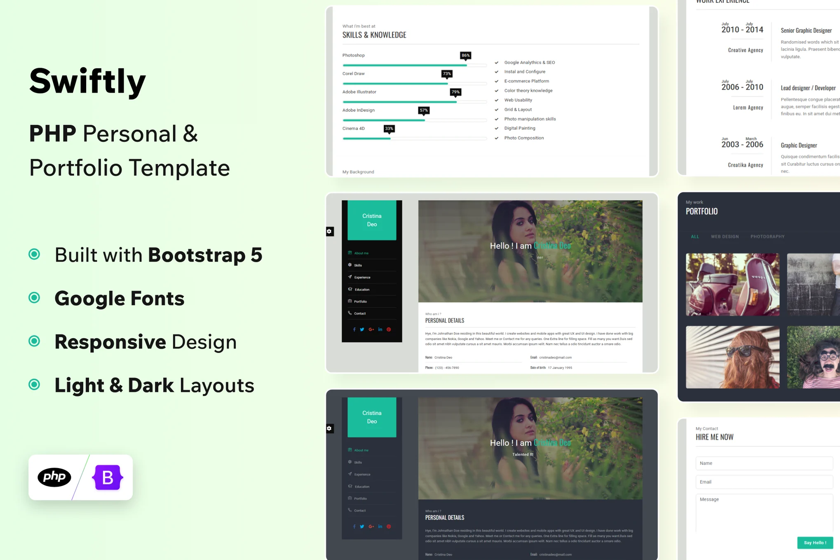Click the 'Google Analythics & SEO' list item
The image size is (840, 560).
tap(529, 63)
